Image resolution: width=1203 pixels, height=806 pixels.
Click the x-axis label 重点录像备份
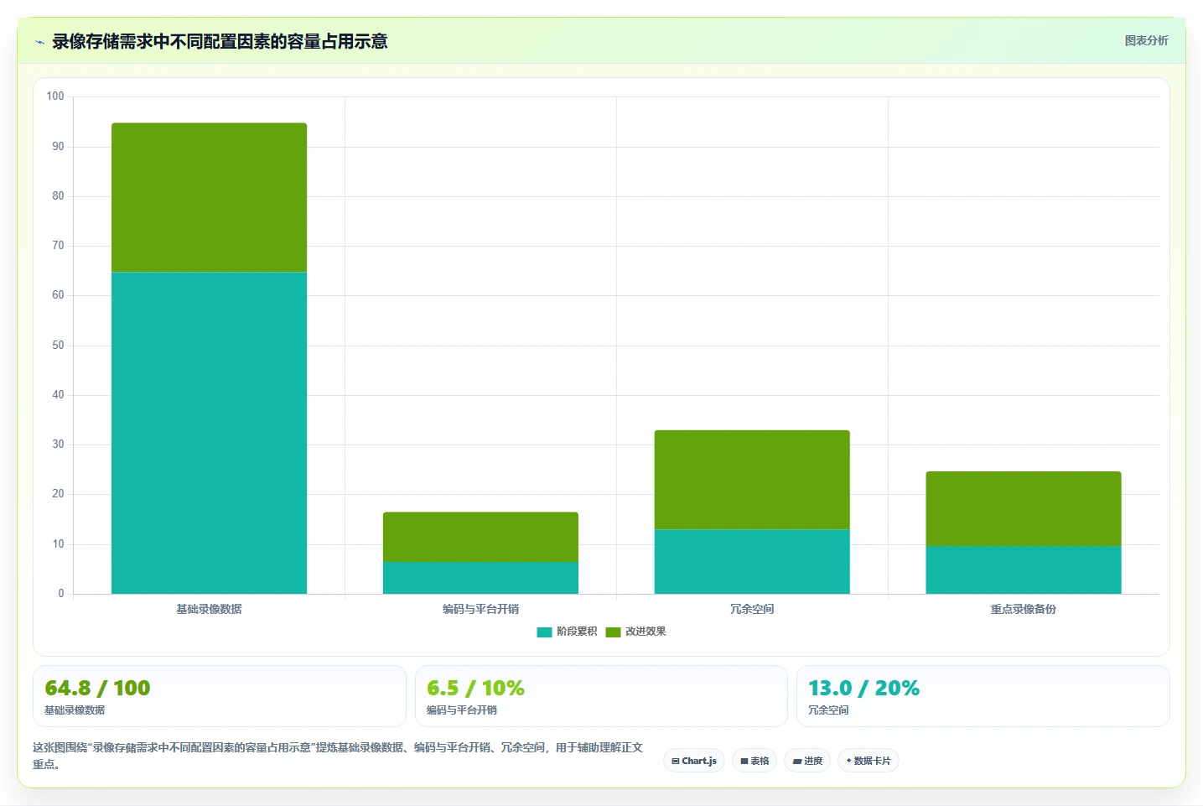click(x=1024, y=609)
